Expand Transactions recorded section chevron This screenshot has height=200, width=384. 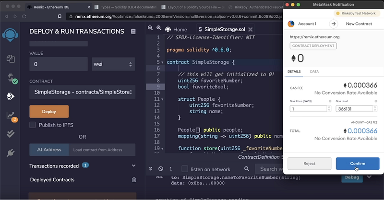(x=134, y=166)
